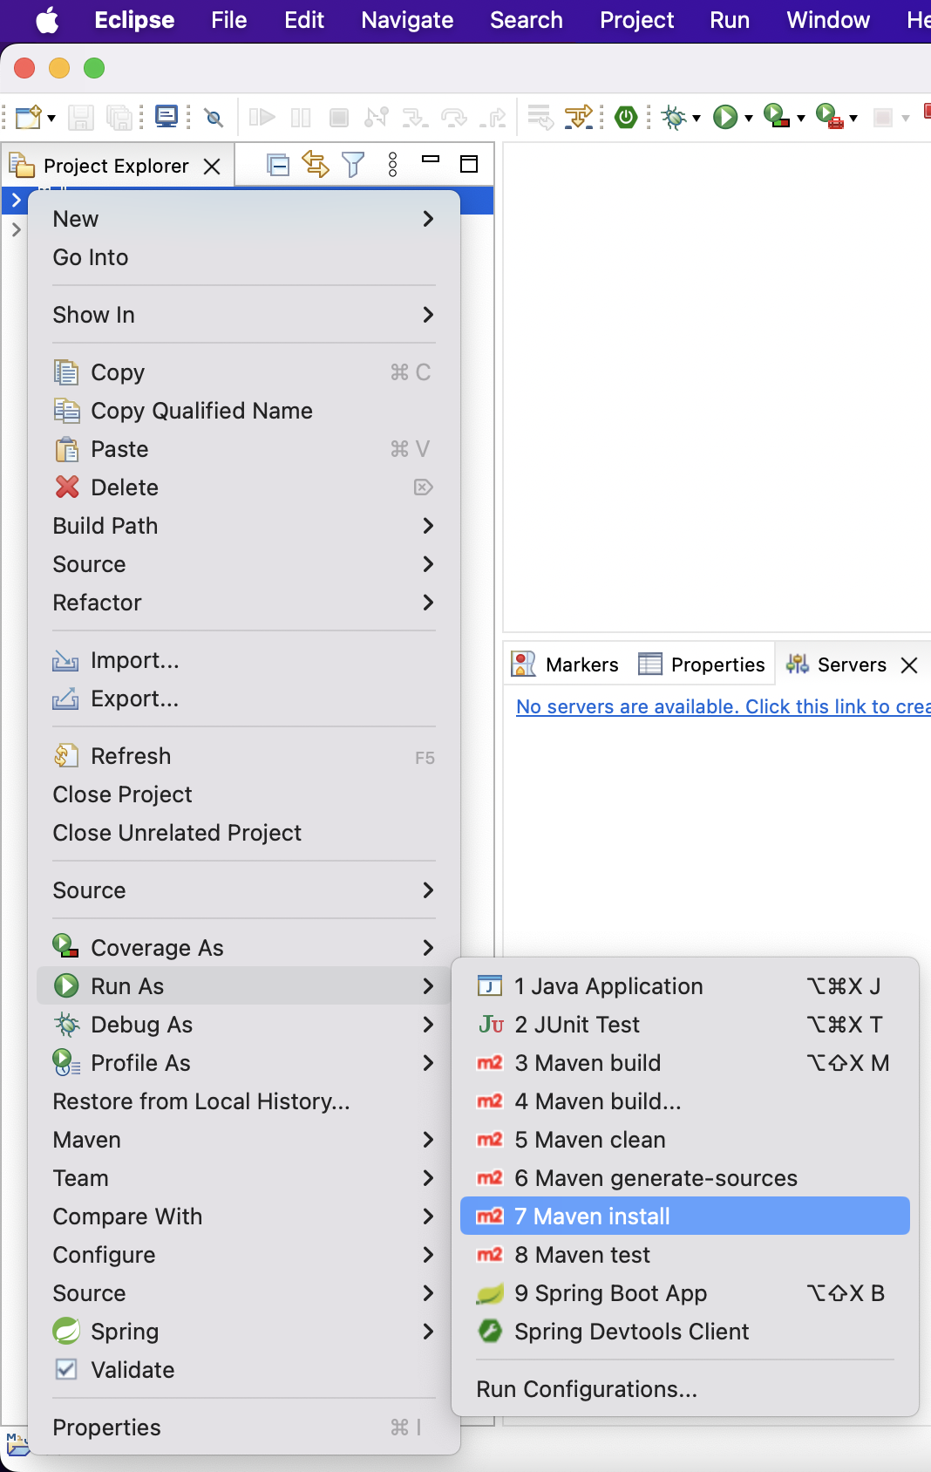Run as 2 JUnit Test
This screenshot has width=931, height=1472.
pos(685,1025)
